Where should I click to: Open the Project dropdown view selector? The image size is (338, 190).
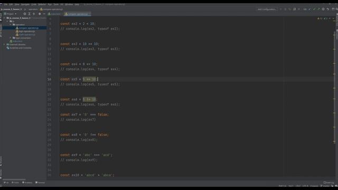click(x=10, y=14)
